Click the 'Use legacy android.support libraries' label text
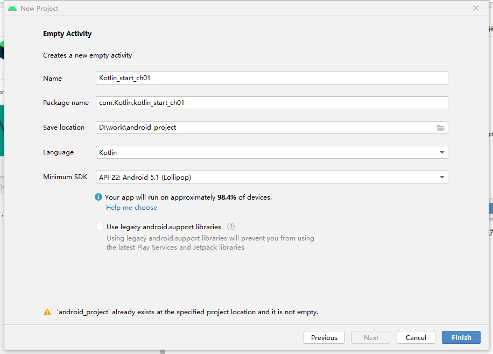493x354 pixels. pos(164,226)
